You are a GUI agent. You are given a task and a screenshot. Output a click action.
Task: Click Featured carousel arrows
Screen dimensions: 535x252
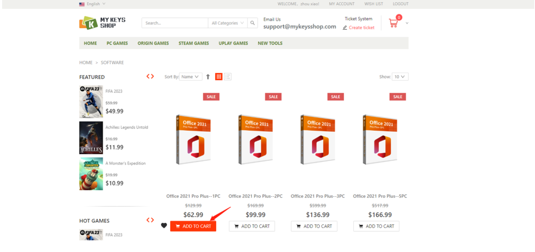point(150,77)
